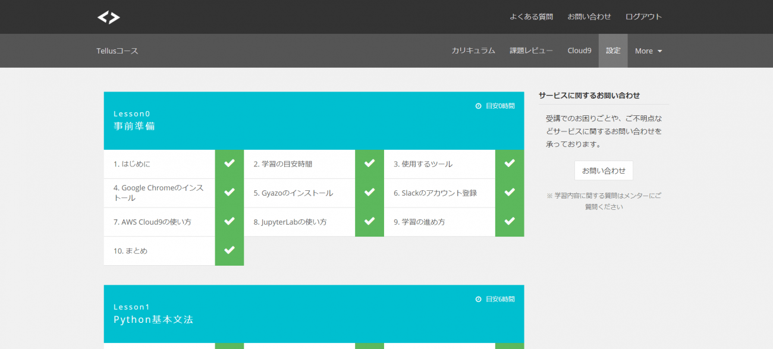Open lesson 7. AWS Cloud9の使い方
The width and height of the screenshot is (773, 349).
pyautogui.click(x=159, y=222)
